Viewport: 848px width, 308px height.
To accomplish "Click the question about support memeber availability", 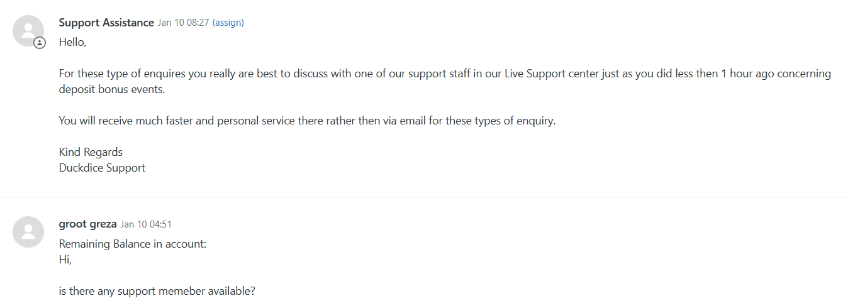I will click(x=157, y=292).
